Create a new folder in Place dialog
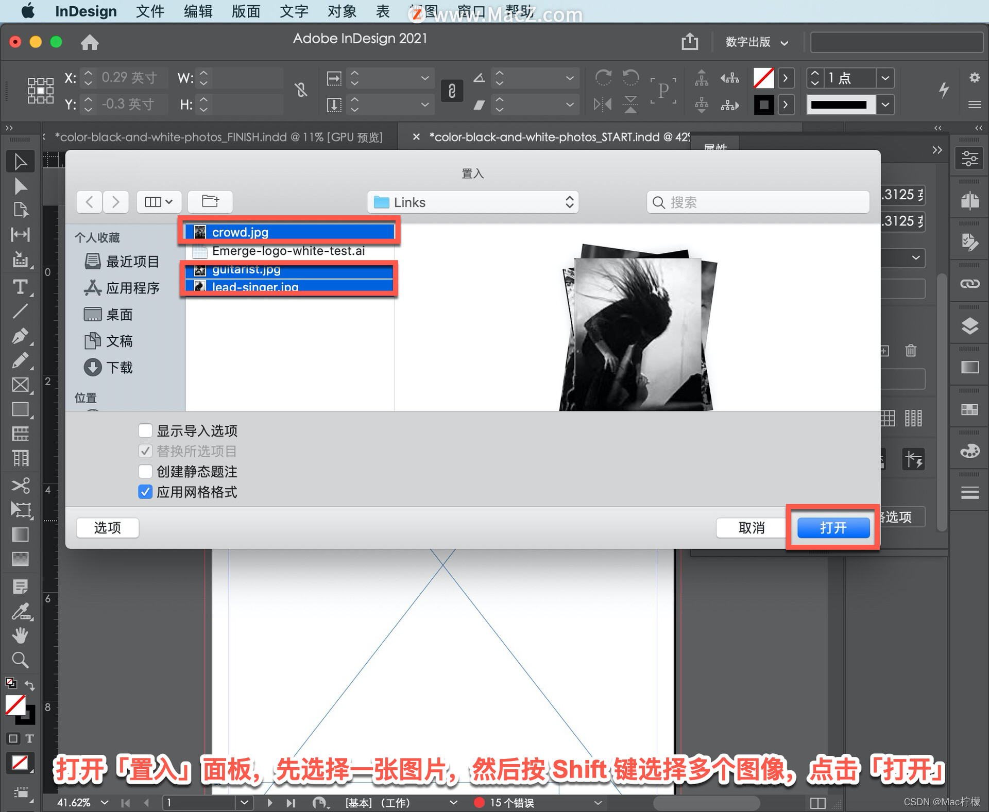989x812 pixels. 210,201
